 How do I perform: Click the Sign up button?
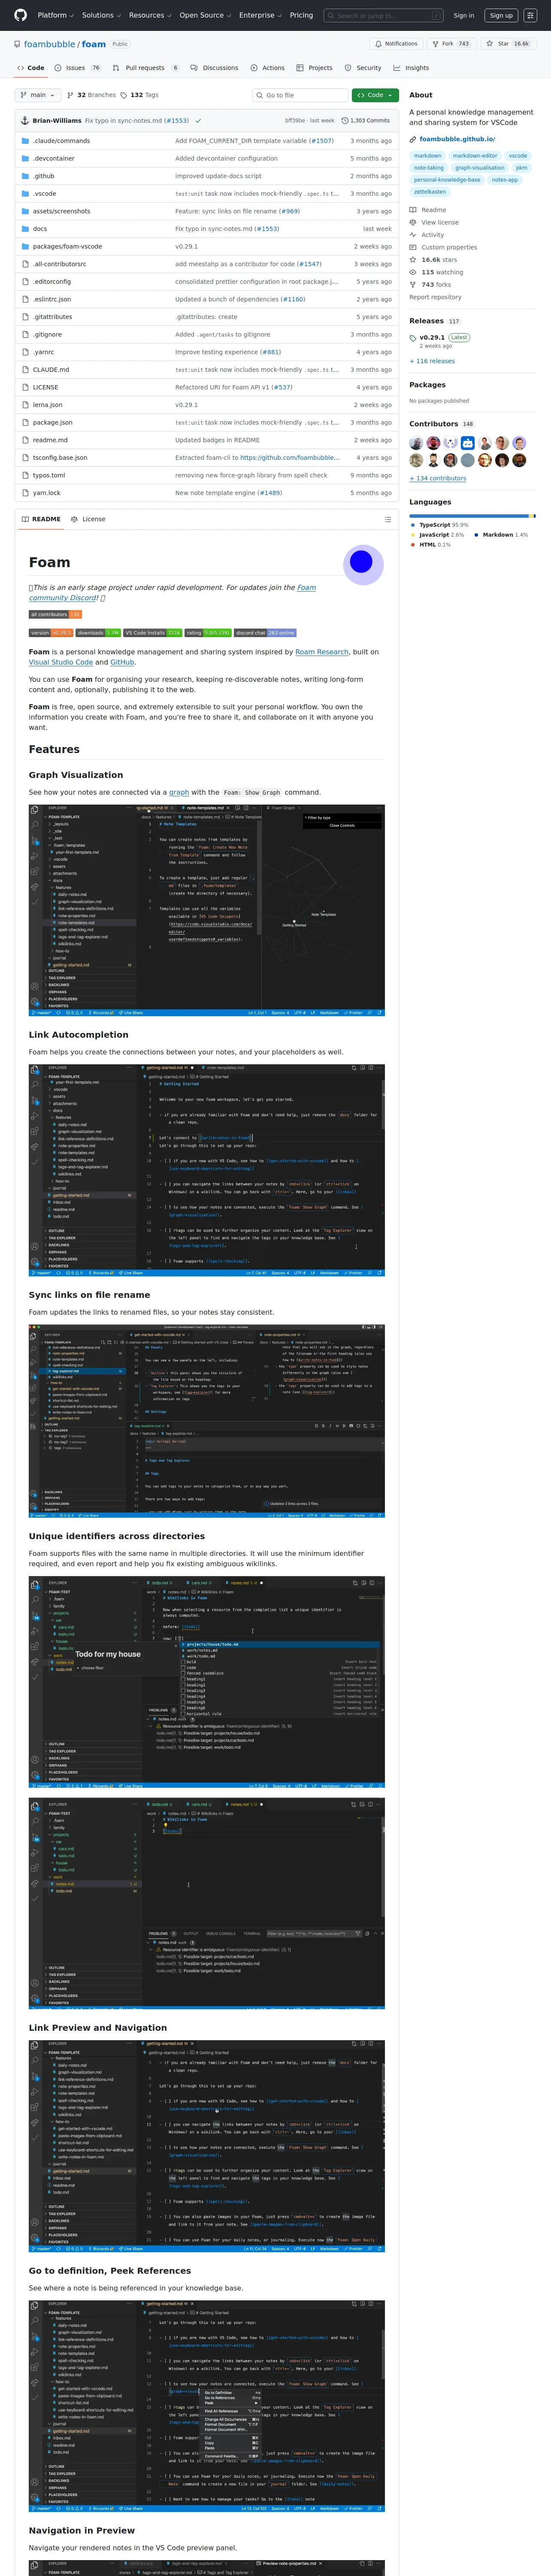[501, 16]
